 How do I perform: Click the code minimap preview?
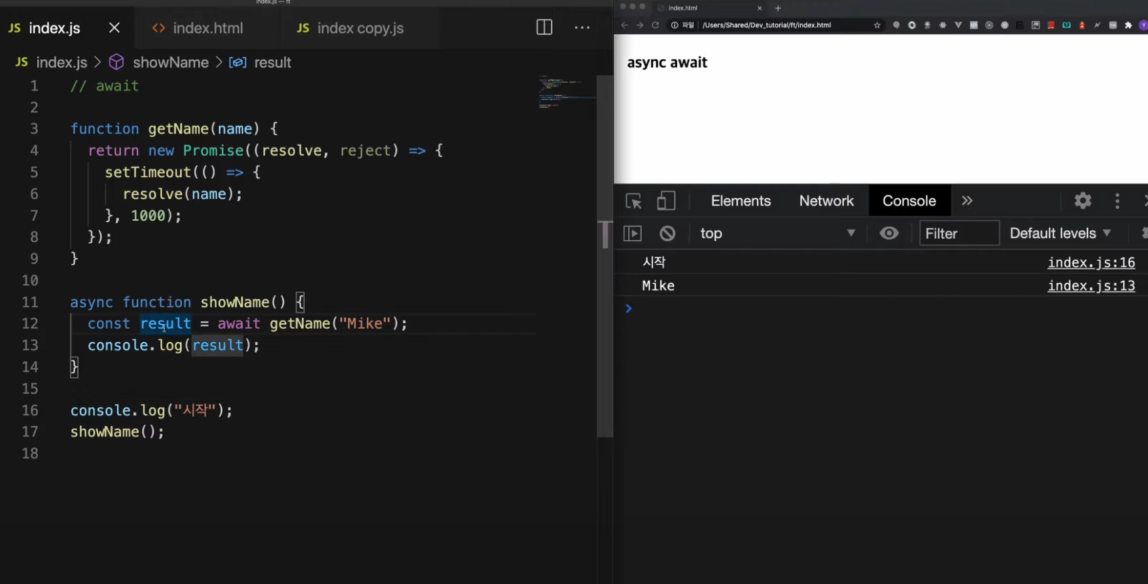click(565, 92)
